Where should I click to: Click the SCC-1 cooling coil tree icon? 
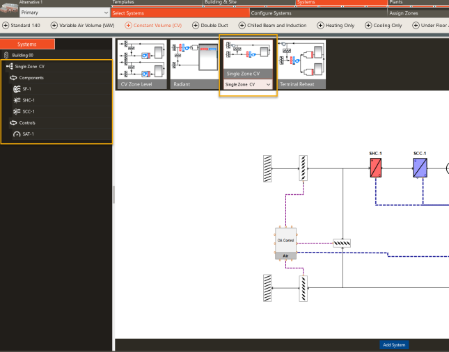17,111
